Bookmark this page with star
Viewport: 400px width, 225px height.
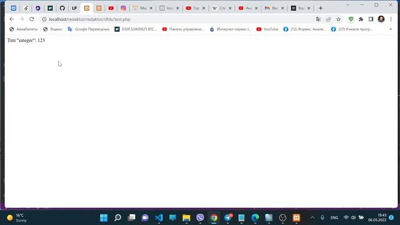tap(339, 19)
